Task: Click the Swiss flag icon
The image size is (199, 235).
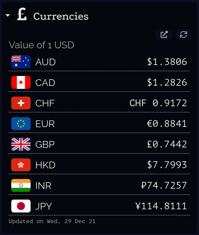Action: (21, 103)
